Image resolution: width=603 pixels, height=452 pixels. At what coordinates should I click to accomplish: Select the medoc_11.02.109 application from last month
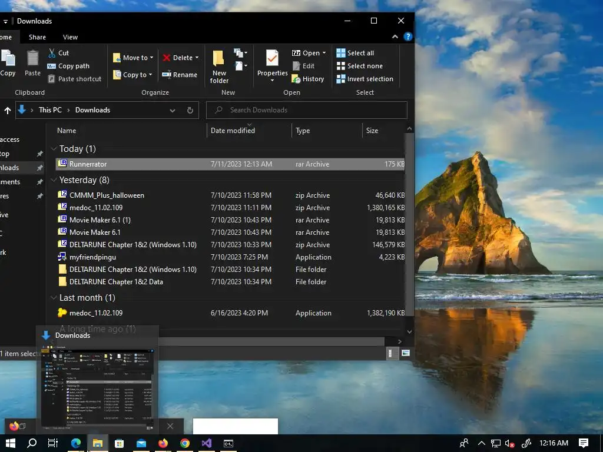(x=230, y=313)
